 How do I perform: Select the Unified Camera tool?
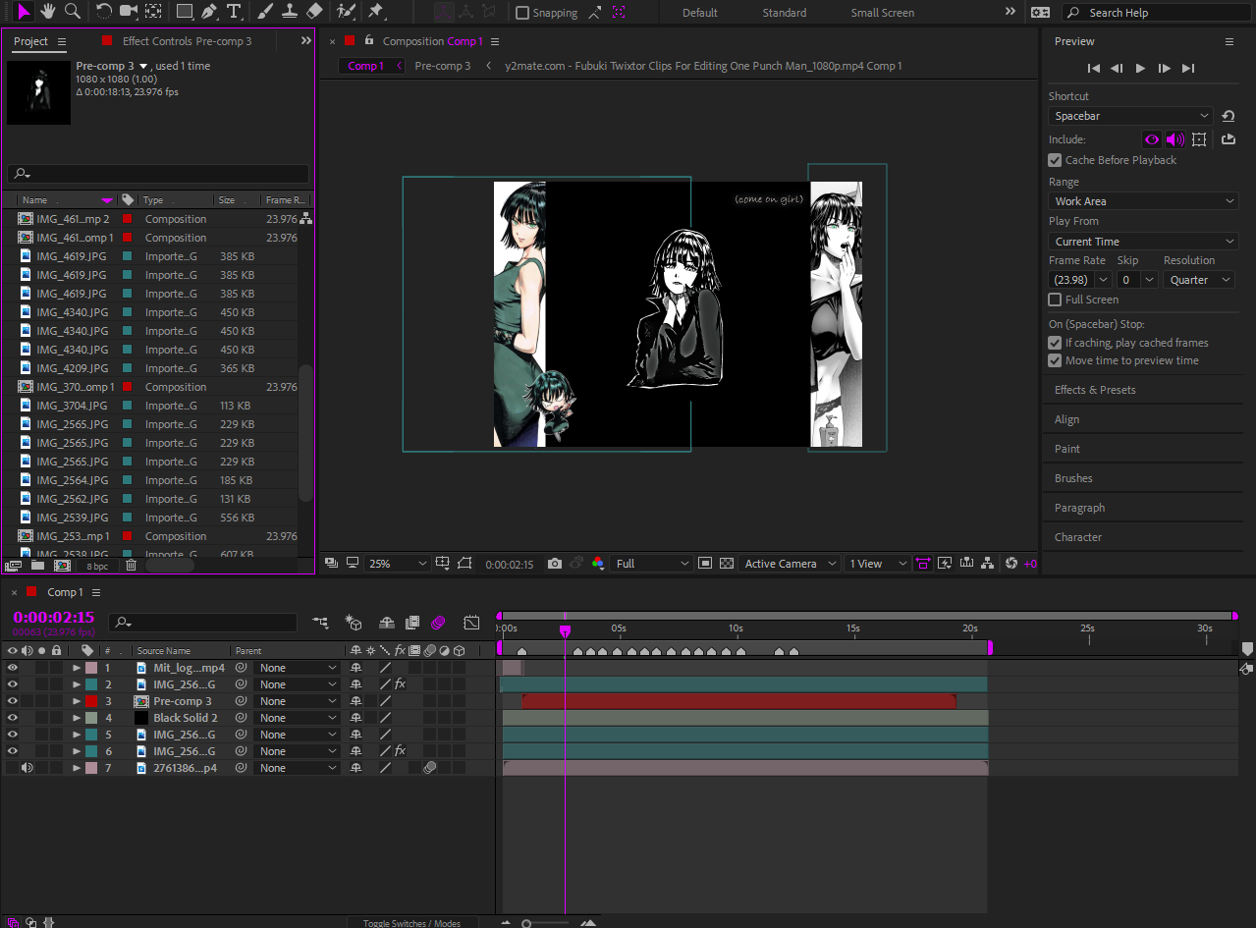click(x=129, y=12)
